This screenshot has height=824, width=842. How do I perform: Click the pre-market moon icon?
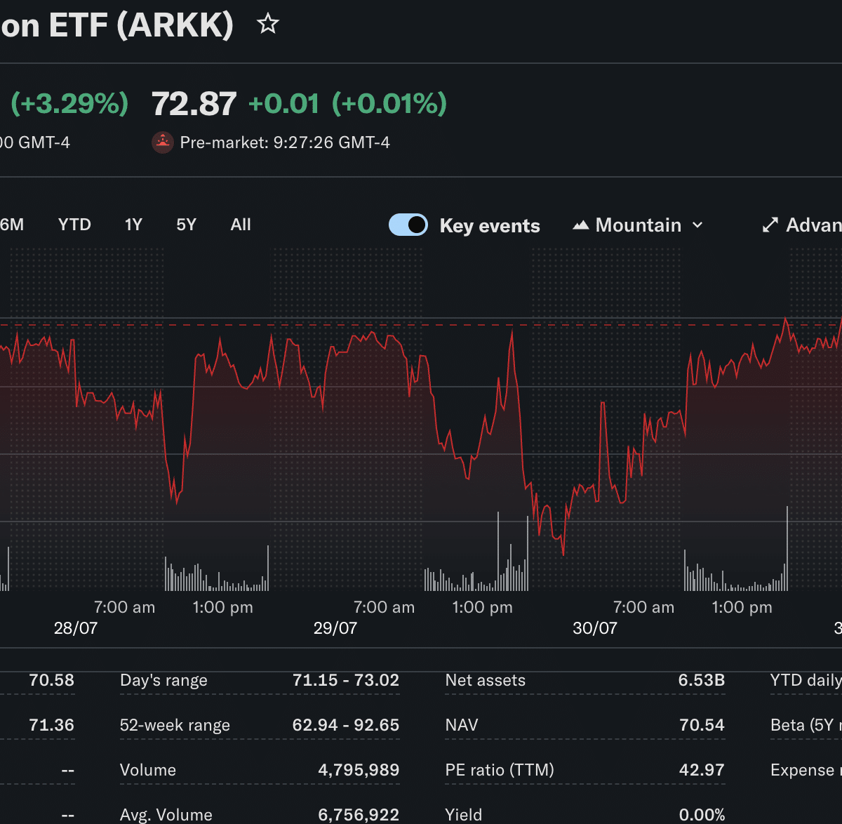point(163,142)
